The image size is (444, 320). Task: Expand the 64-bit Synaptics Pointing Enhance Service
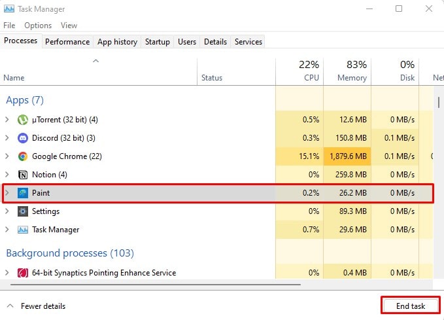(7, 273)
